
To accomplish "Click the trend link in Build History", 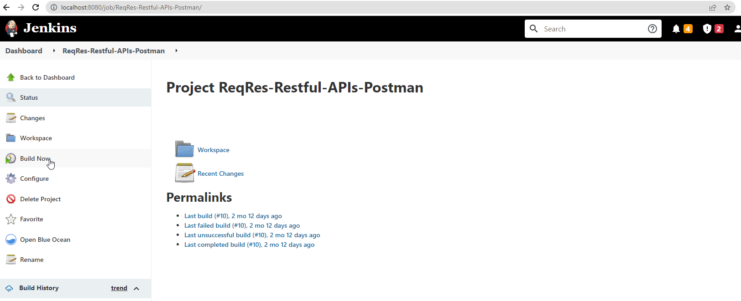I will [x=119, y=288].
